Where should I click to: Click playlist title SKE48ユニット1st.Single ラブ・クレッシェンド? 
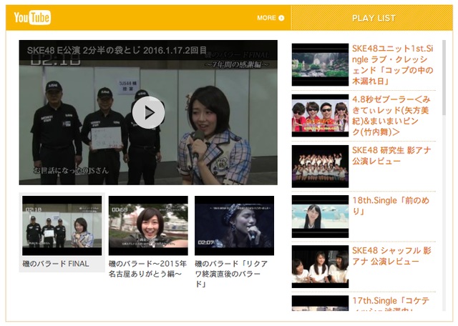pyautogui.click(x=393, y=64)
